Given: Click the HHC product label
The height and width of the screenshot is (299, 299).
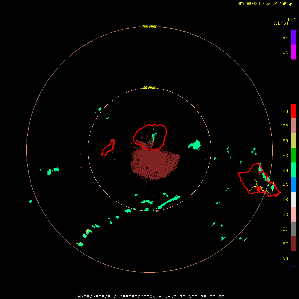Looking at the screenshot, I should pos(292,20).
